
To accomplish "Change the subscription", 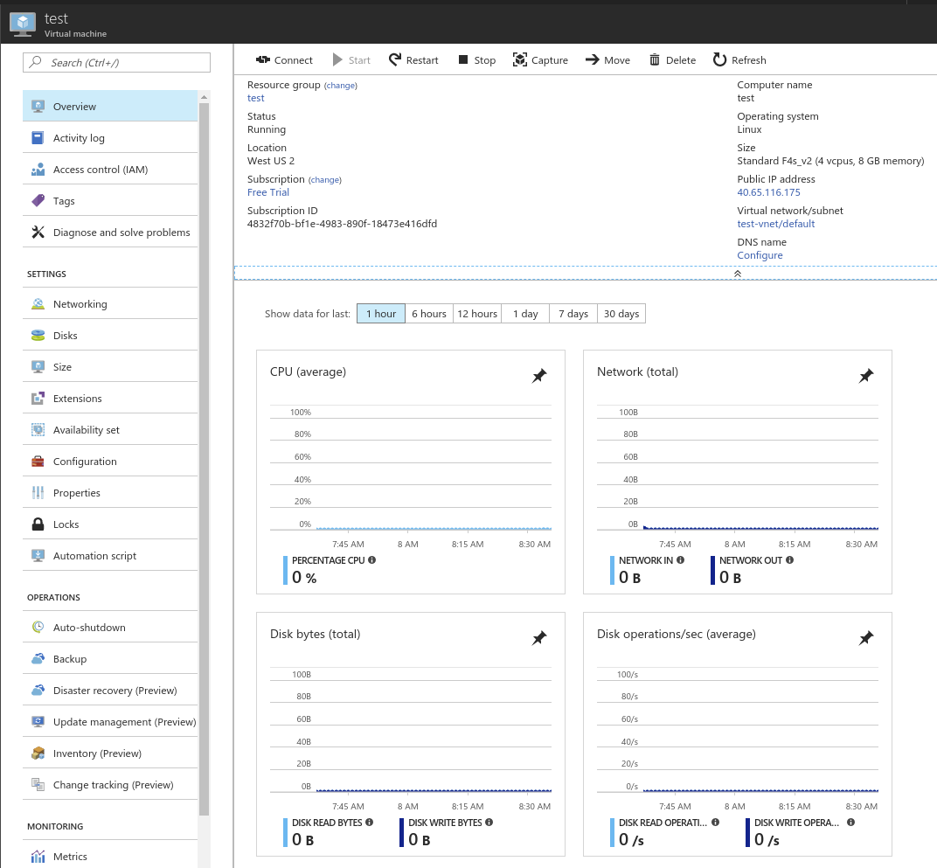I will click(x=324, y=179).
